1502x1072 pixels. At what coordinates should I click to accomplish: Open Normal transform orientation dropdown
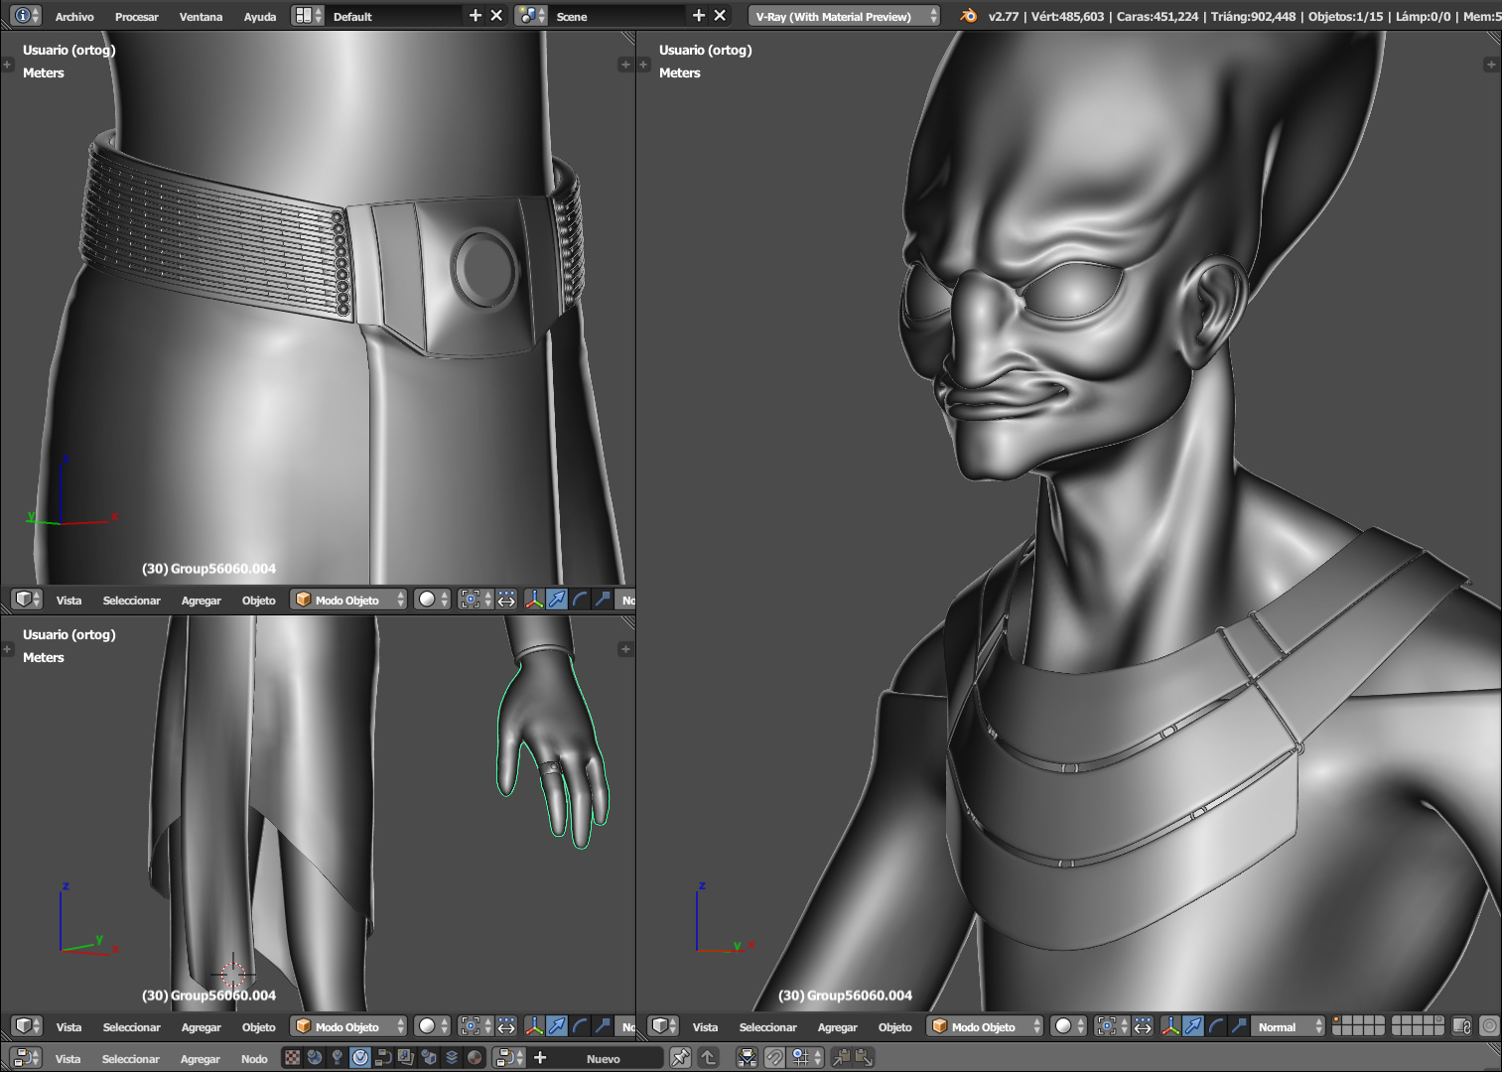pos(1289,1026)
